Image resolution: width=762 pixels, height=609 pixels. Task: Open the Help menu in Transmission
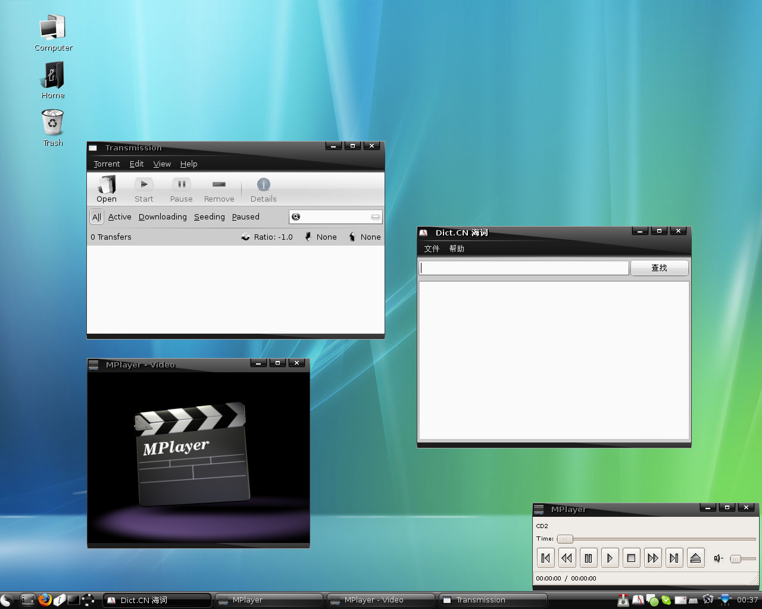(189, 164)
